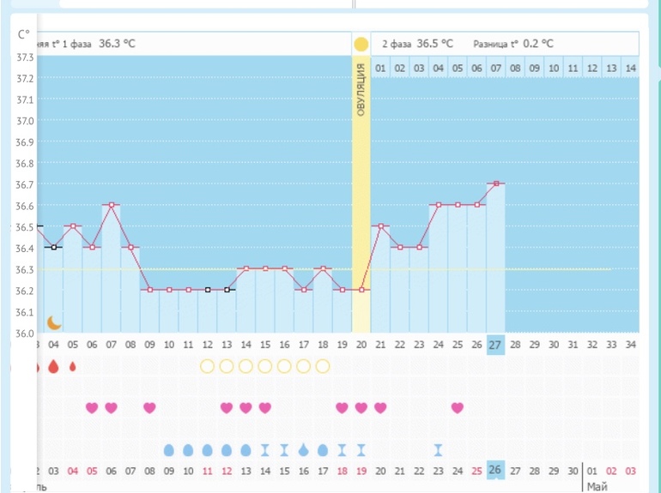
Task: Click the 36.6 peak point on cycle day 07
Action: pyautogui.click(x=111, y=205)
